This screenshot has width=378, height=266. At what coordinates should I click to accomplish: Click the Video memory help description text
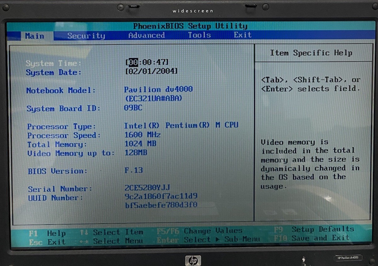tap(310, 164)
